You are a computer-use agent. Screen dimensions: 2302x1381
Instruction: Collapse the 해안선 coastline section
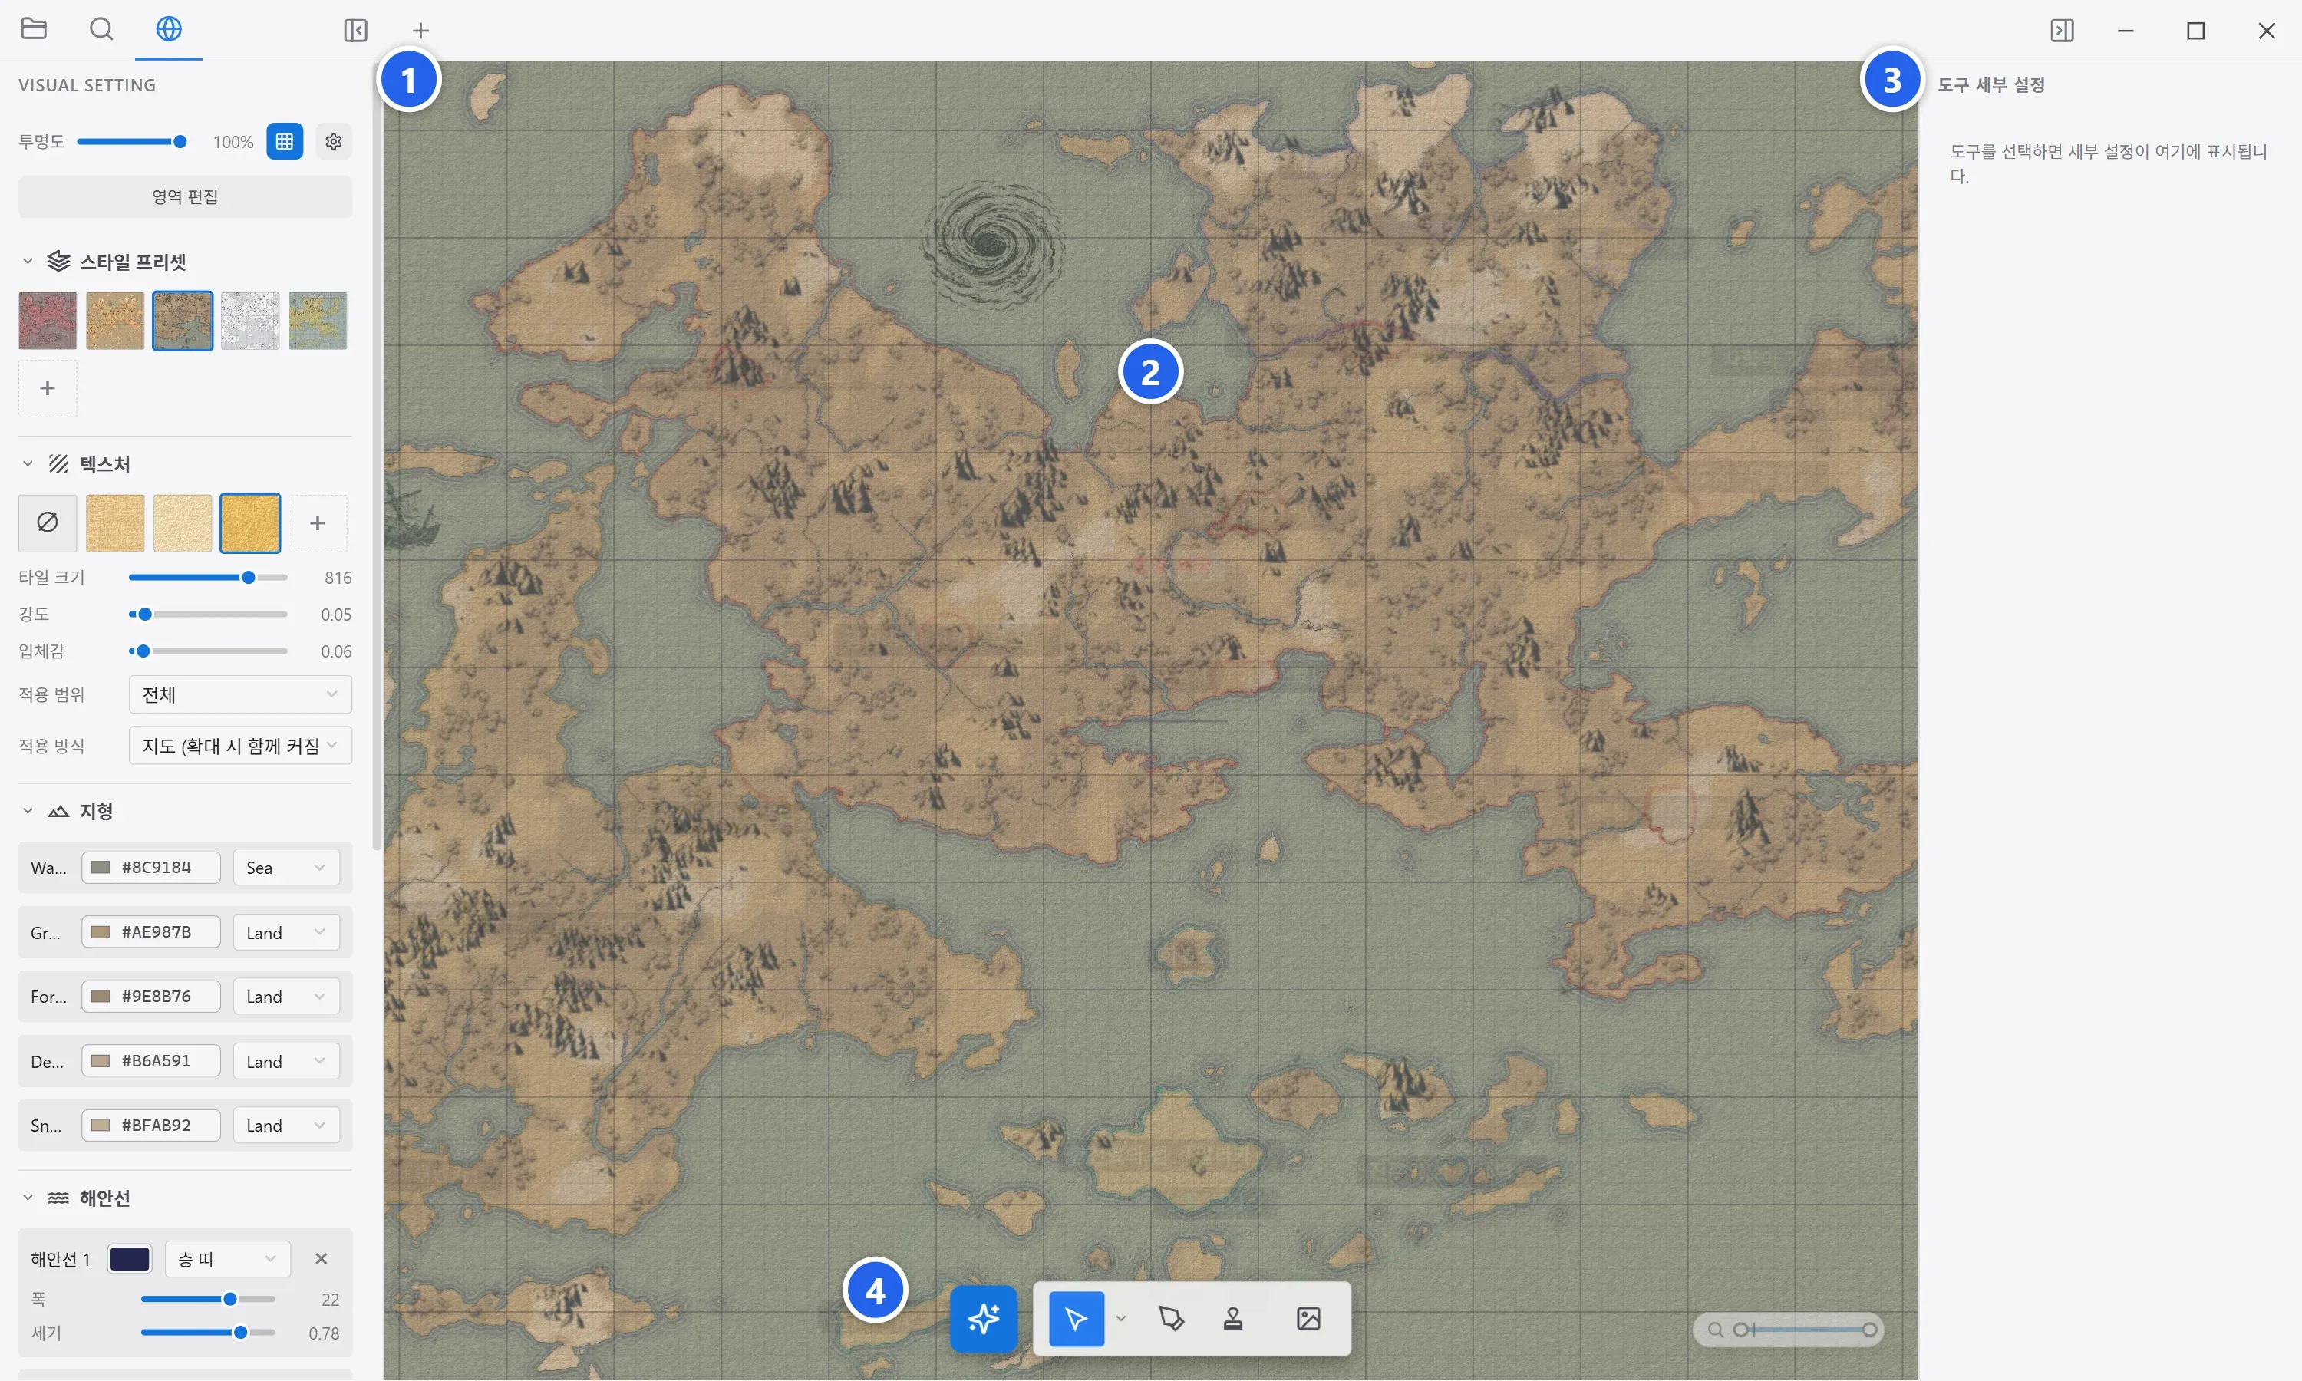pyautogui.click(x=28, y=1198)
